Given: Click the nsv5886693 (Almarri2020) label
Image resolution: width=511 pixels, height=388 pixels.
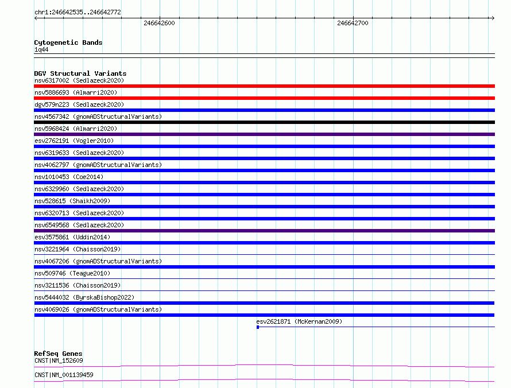Looking at the screenshot, I should pyautogui.click(x=76, y=92).
